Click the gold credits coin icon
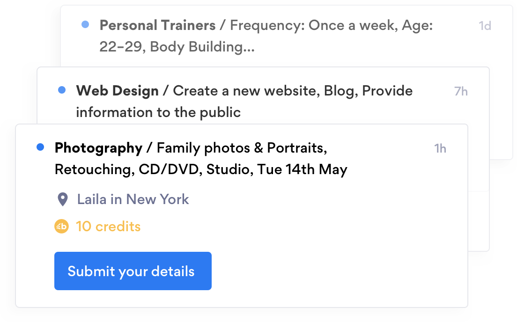This screenshot has height=322, width=517. [x=61, y=227]
